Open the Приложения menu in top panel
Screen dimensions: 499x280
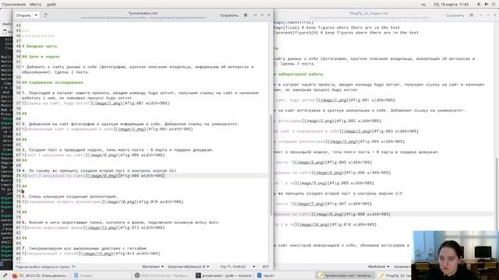tap(14, 5)
